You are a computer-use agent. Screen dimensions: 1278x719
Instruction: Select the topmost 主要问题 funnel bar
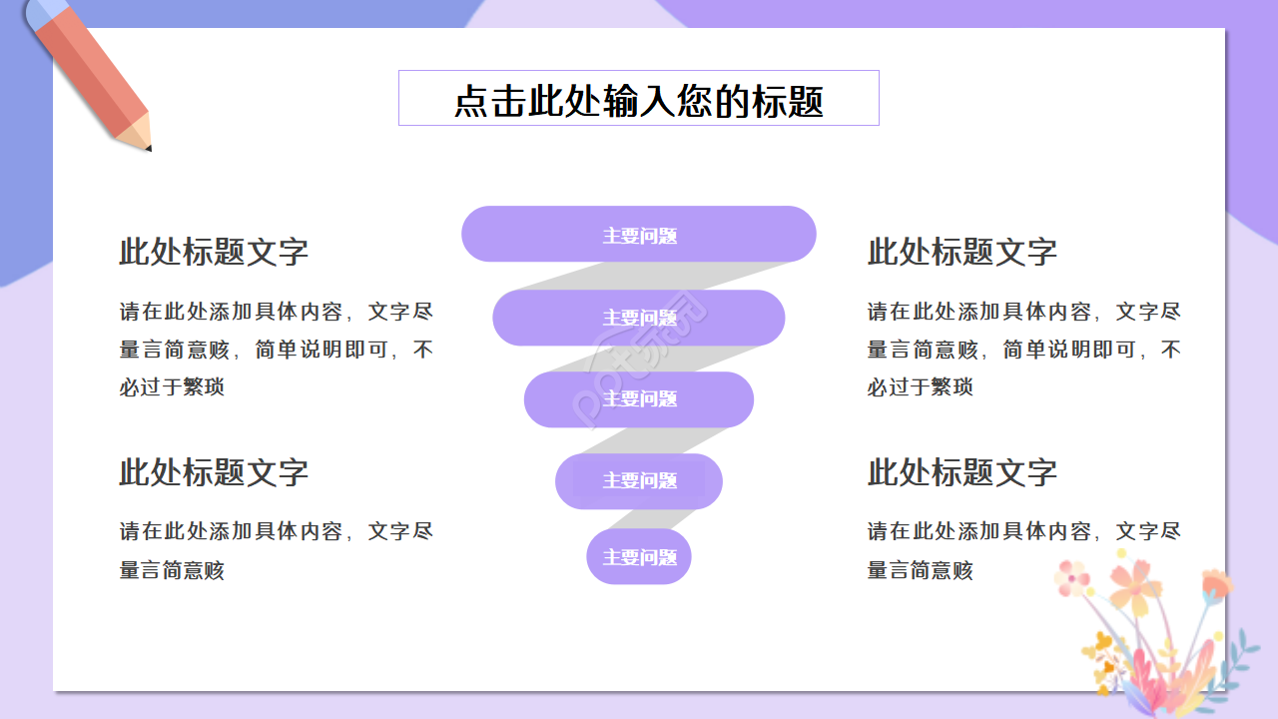coord(638,234)
